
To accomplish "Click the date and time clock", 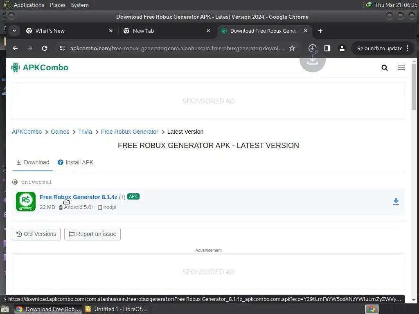I will [x=396, y=5].
